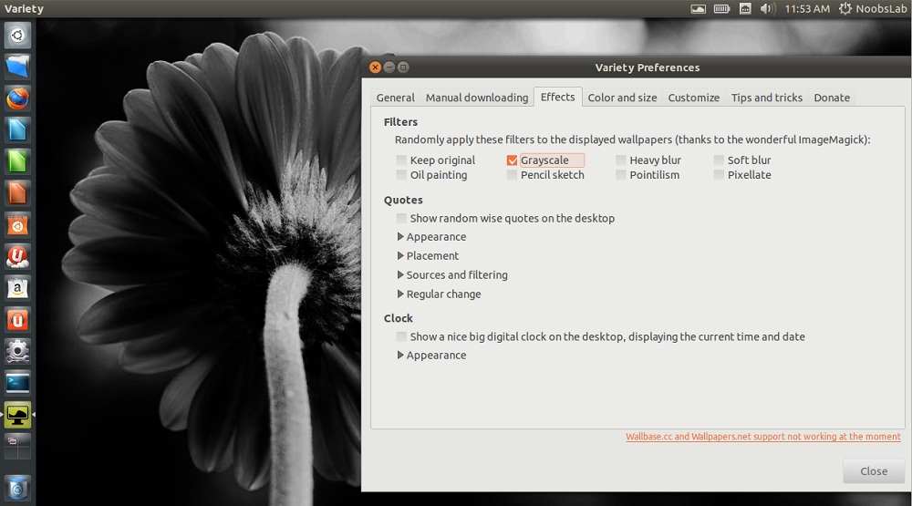Viewport: 912px width, 506px height.
Task: Open Wallbase.cc support not working link
Action: 763,437
